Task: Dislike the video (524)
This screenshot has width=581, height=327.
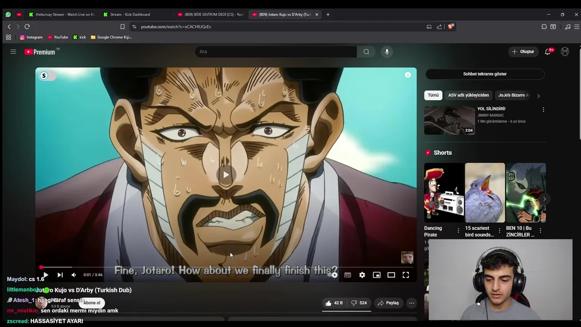Action: click(359, 303)
